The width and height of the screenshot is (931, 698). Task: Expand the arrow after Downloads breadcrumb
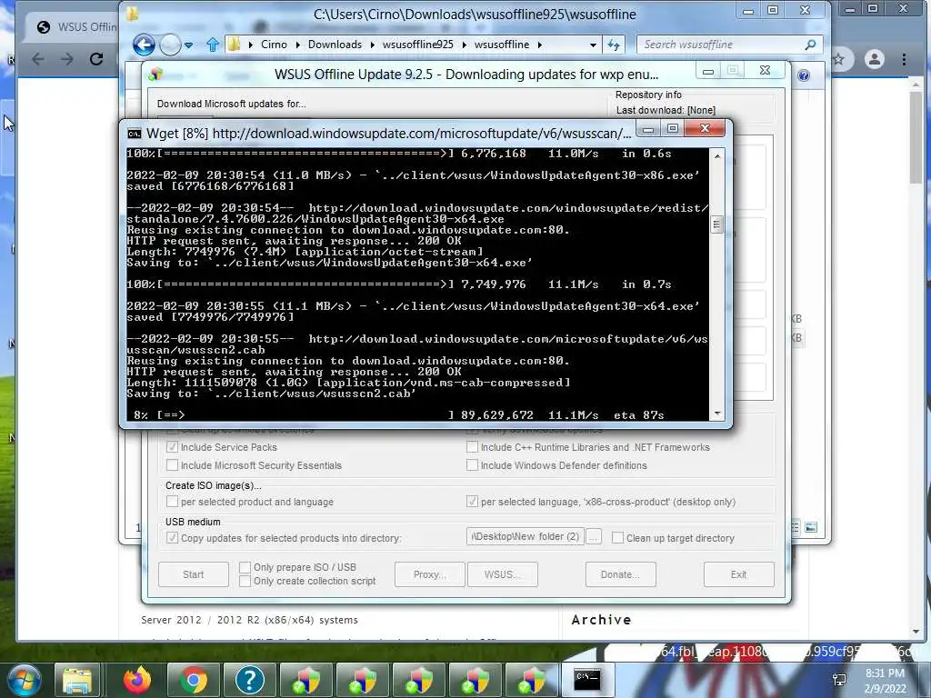click(372, 45)
